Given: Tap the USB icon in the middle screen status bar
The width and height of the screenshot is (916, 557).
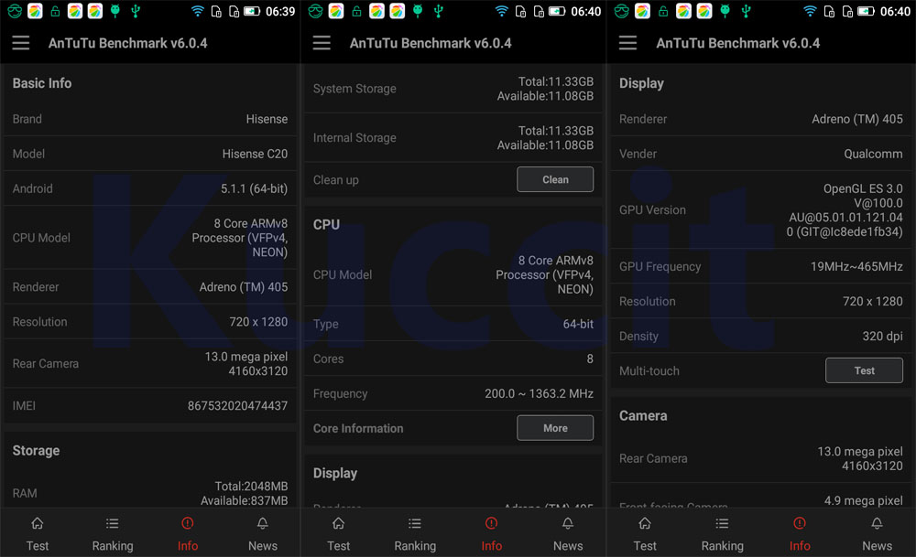Looking at the screenshot, I should tap(437, 12).
